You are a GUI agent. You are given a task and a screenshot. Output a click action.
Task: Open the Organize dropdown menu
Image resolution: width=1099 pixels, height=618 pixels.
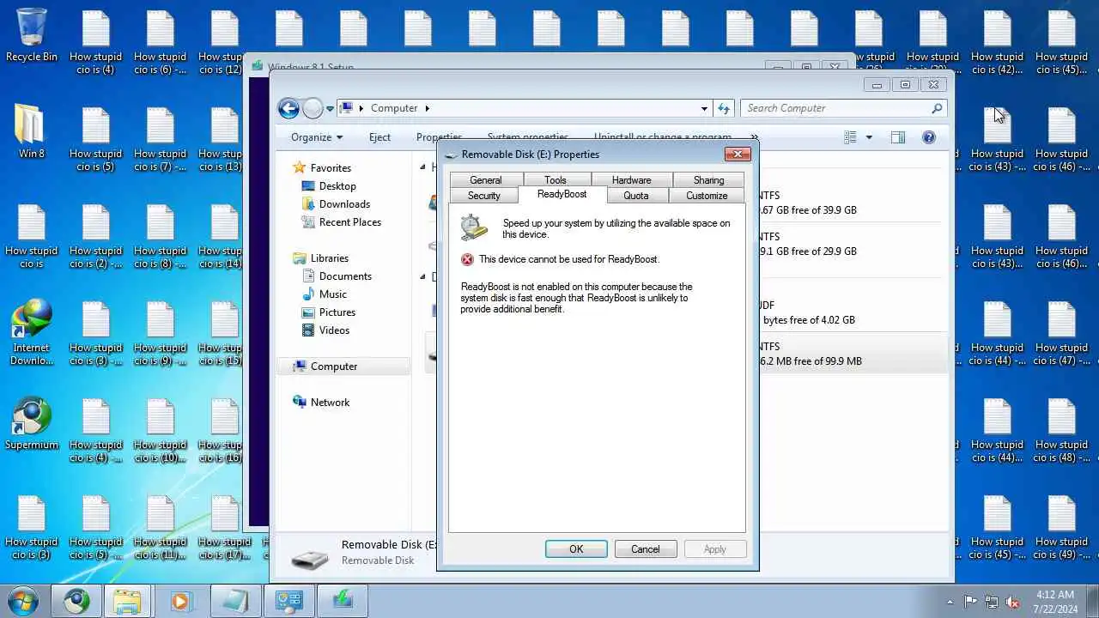(x=316, y=137)
